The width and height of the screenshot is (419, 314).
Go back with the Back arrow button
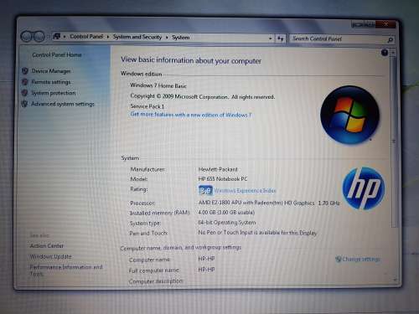[27, 36]
